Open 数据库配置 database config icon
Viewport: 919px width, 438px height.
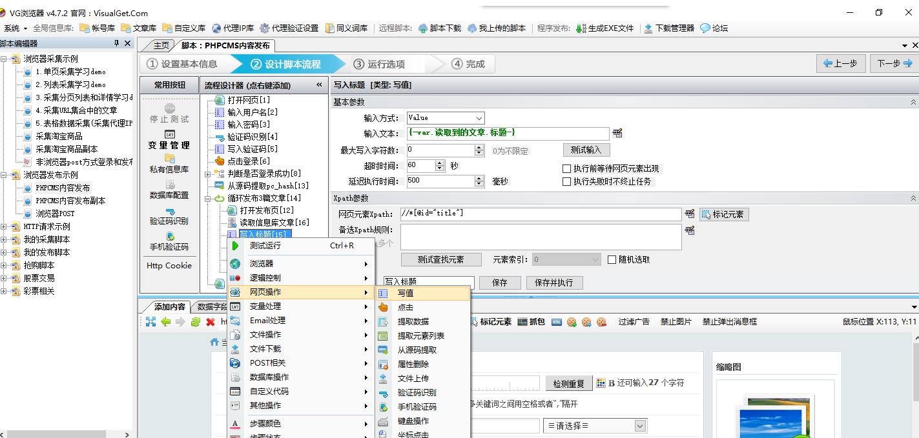point(169,184)
